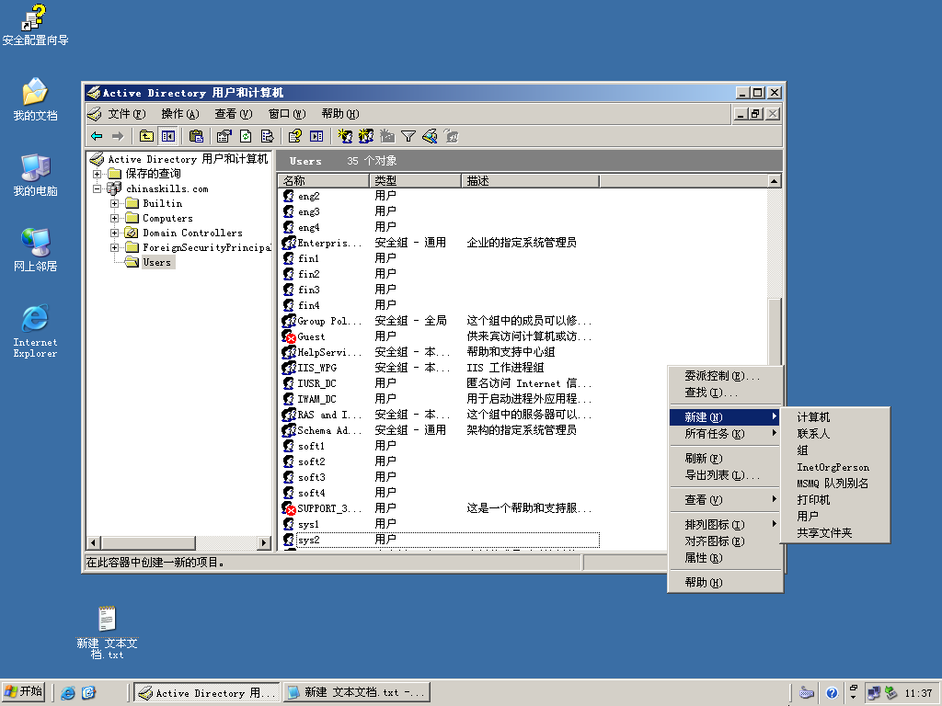Click the Up One Level folder icon

[x=146, y=136]
